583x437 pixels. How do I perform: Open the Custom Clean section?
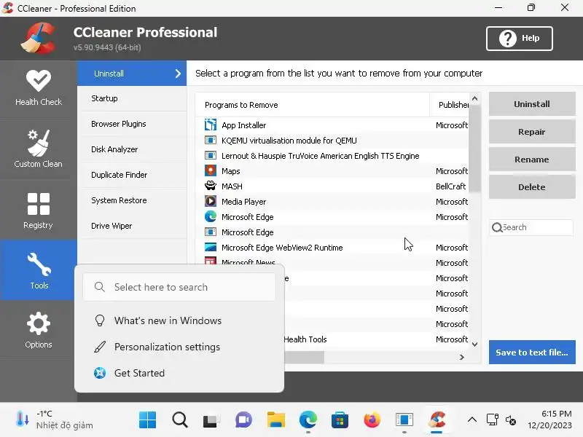(39, 149)
